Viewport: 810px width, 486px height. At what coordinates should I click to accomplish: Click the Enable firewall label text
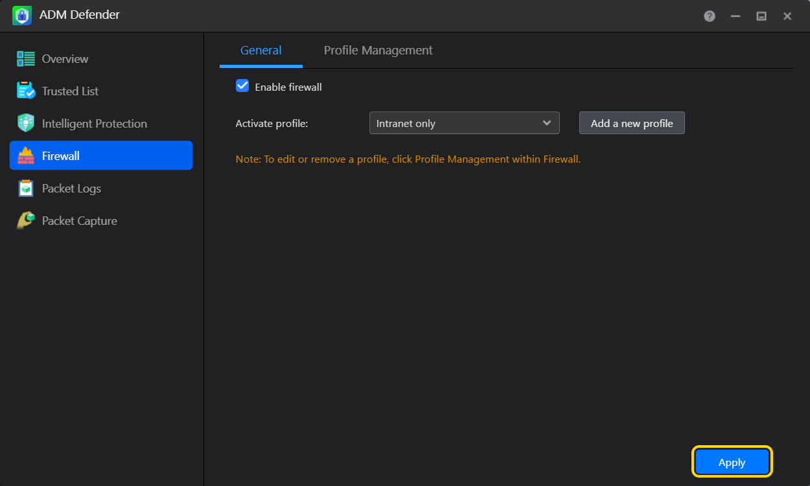(x=288, y=87)
